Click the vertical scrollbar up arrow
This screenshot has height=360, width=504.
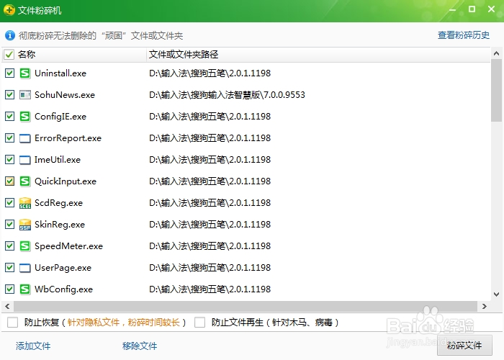[x=496, y=53]
